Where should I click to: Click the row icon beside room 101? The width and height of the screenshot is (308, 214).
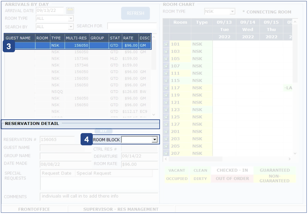point(166,44)
